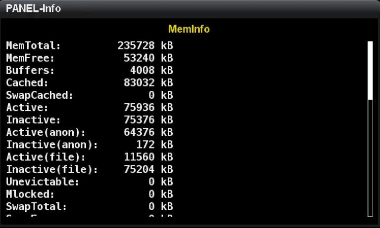Screen dimensions: 380x228
Task: Click the SwapTotal row label
Action: [x=36, y=206]
